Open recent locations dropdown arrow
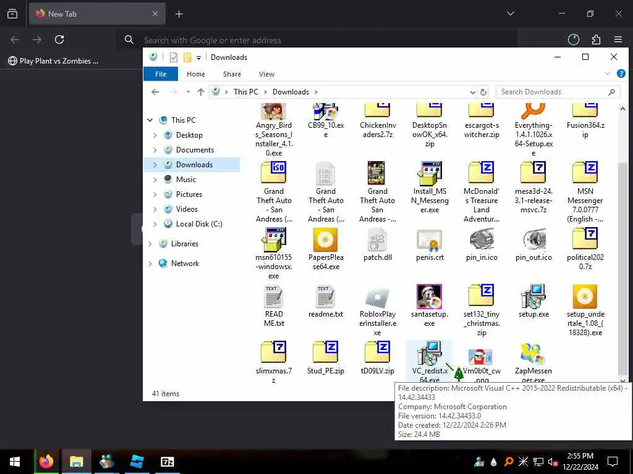Viewport: 633px width, 474px height. (188, 92)
